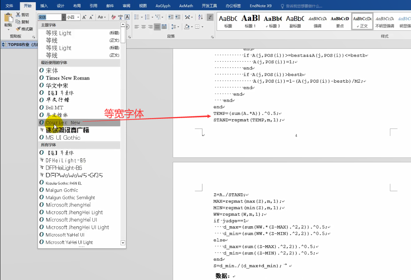Decrease font size with the smaller A icon
411x280 pixels.
(91, 17)
